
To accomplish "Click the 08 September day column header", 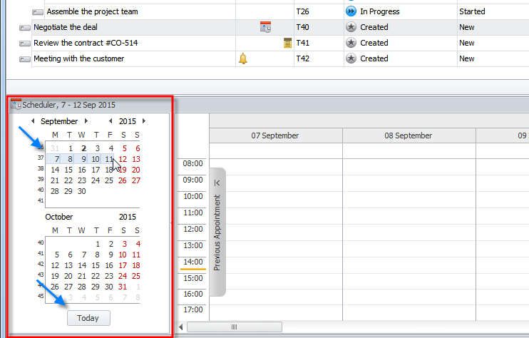I will [408, 135].
